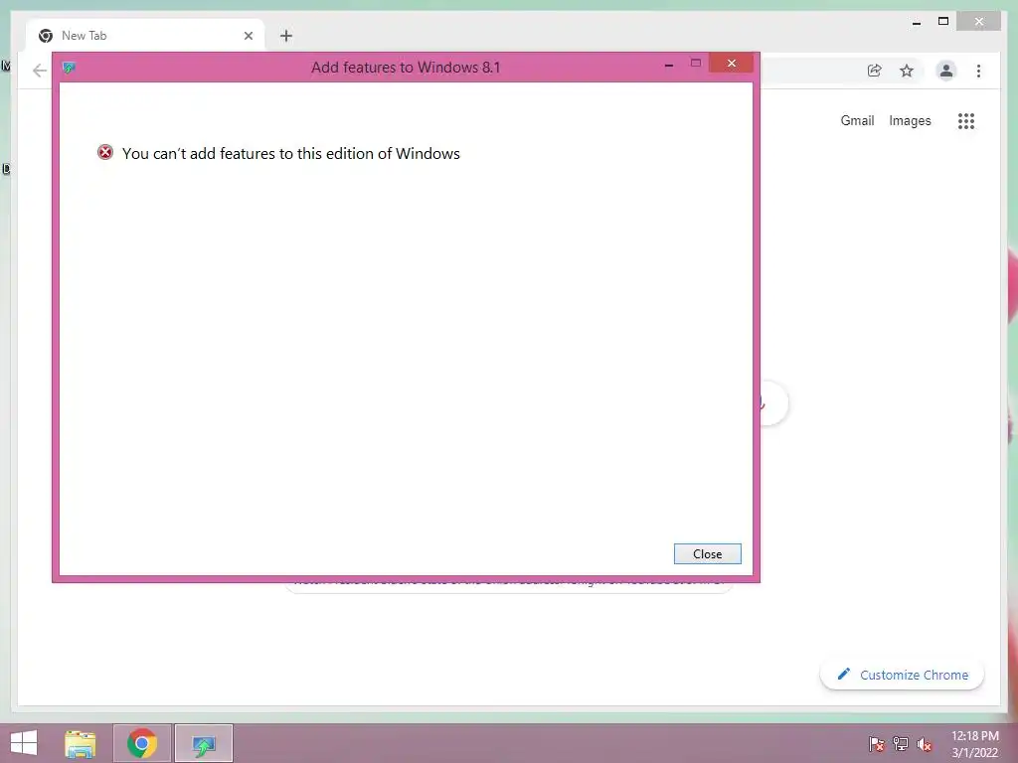The image size is (1018, 763).
Task: Click the share page icon in Chrome
Action: click(875, 71)
